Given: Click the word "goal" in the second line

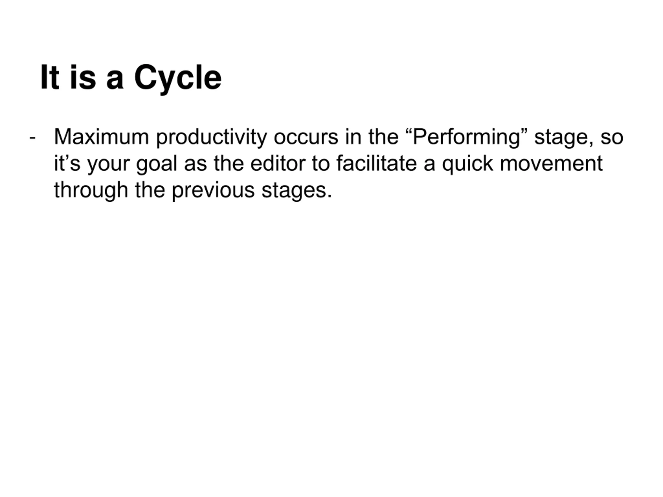Looking at the screenshot, I should click(x=156, y=164).
